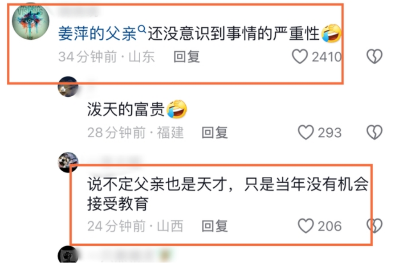This screenshot has height=263, width=399.
Task: Like the 泼天的富贵 comment
Action: point(305,132)
